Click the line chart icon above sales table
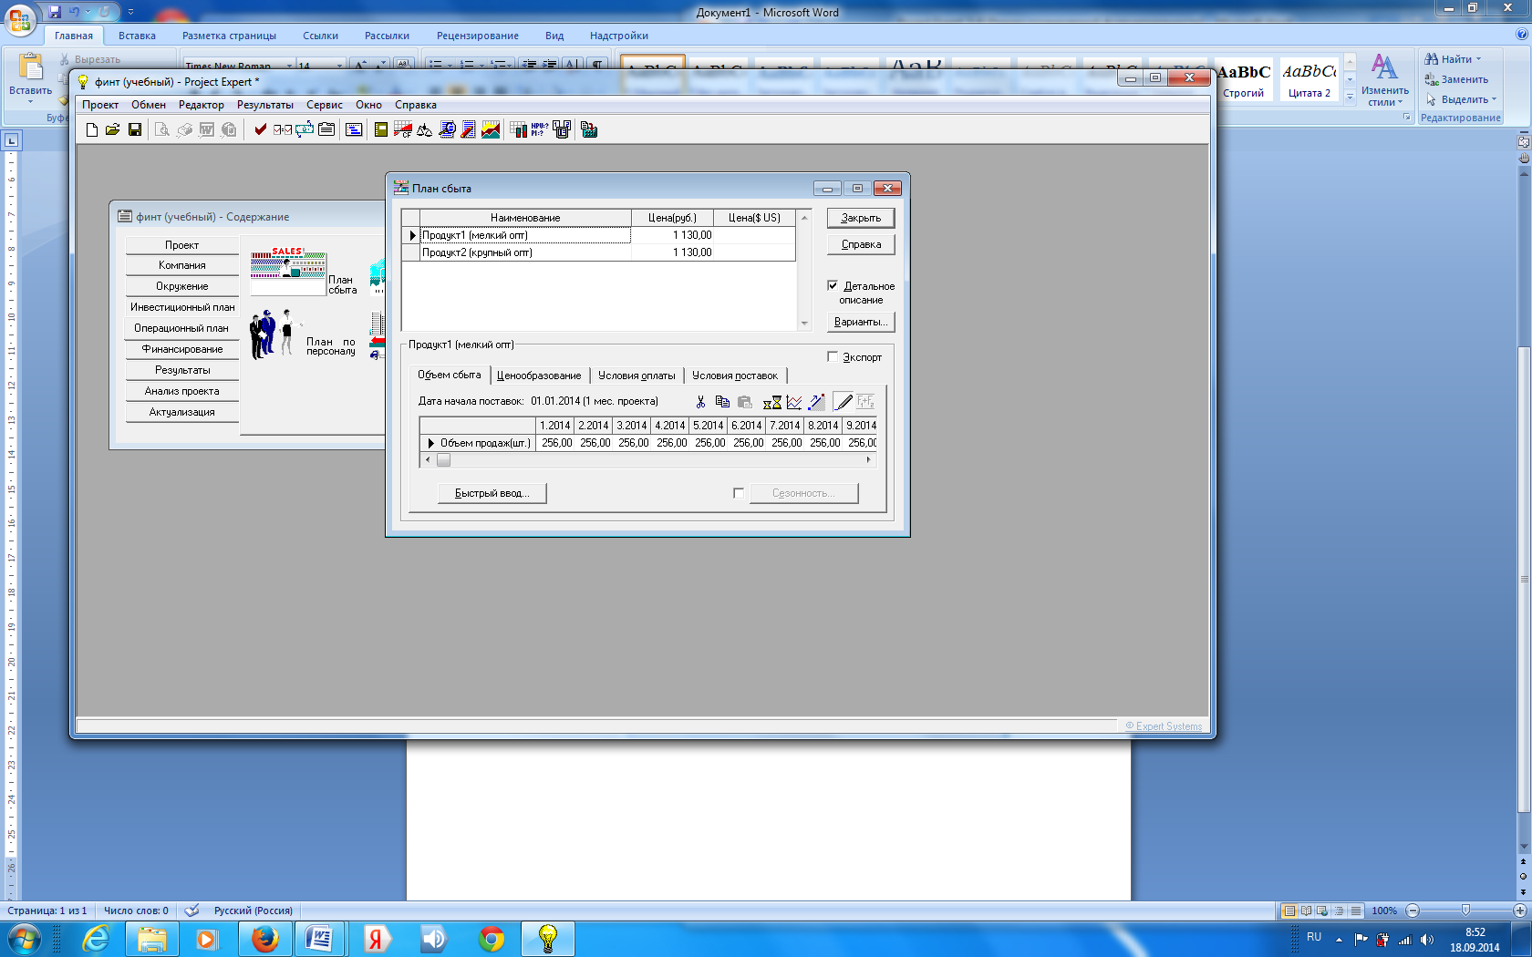The width and height of the screenshot is (1532, 957). [x=794, y=402]
